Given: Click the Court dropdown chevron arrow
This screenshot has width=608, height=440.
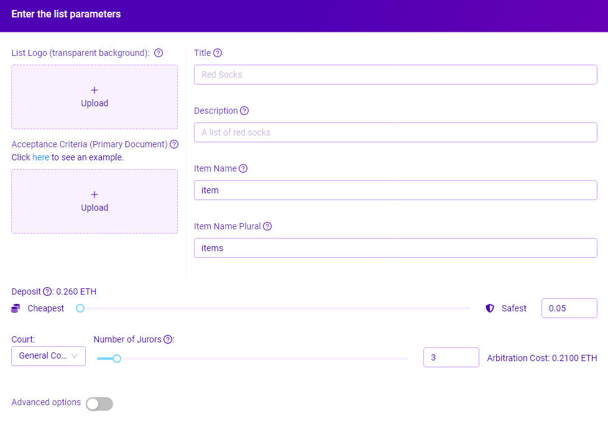Looking at the screenshot, I should (x=75, y=356).
